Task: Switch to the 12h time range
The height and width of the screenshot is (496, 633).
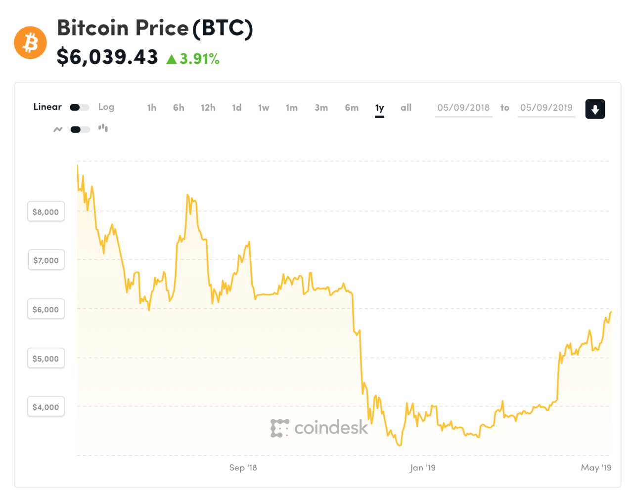Action: (x=208, y=108)
